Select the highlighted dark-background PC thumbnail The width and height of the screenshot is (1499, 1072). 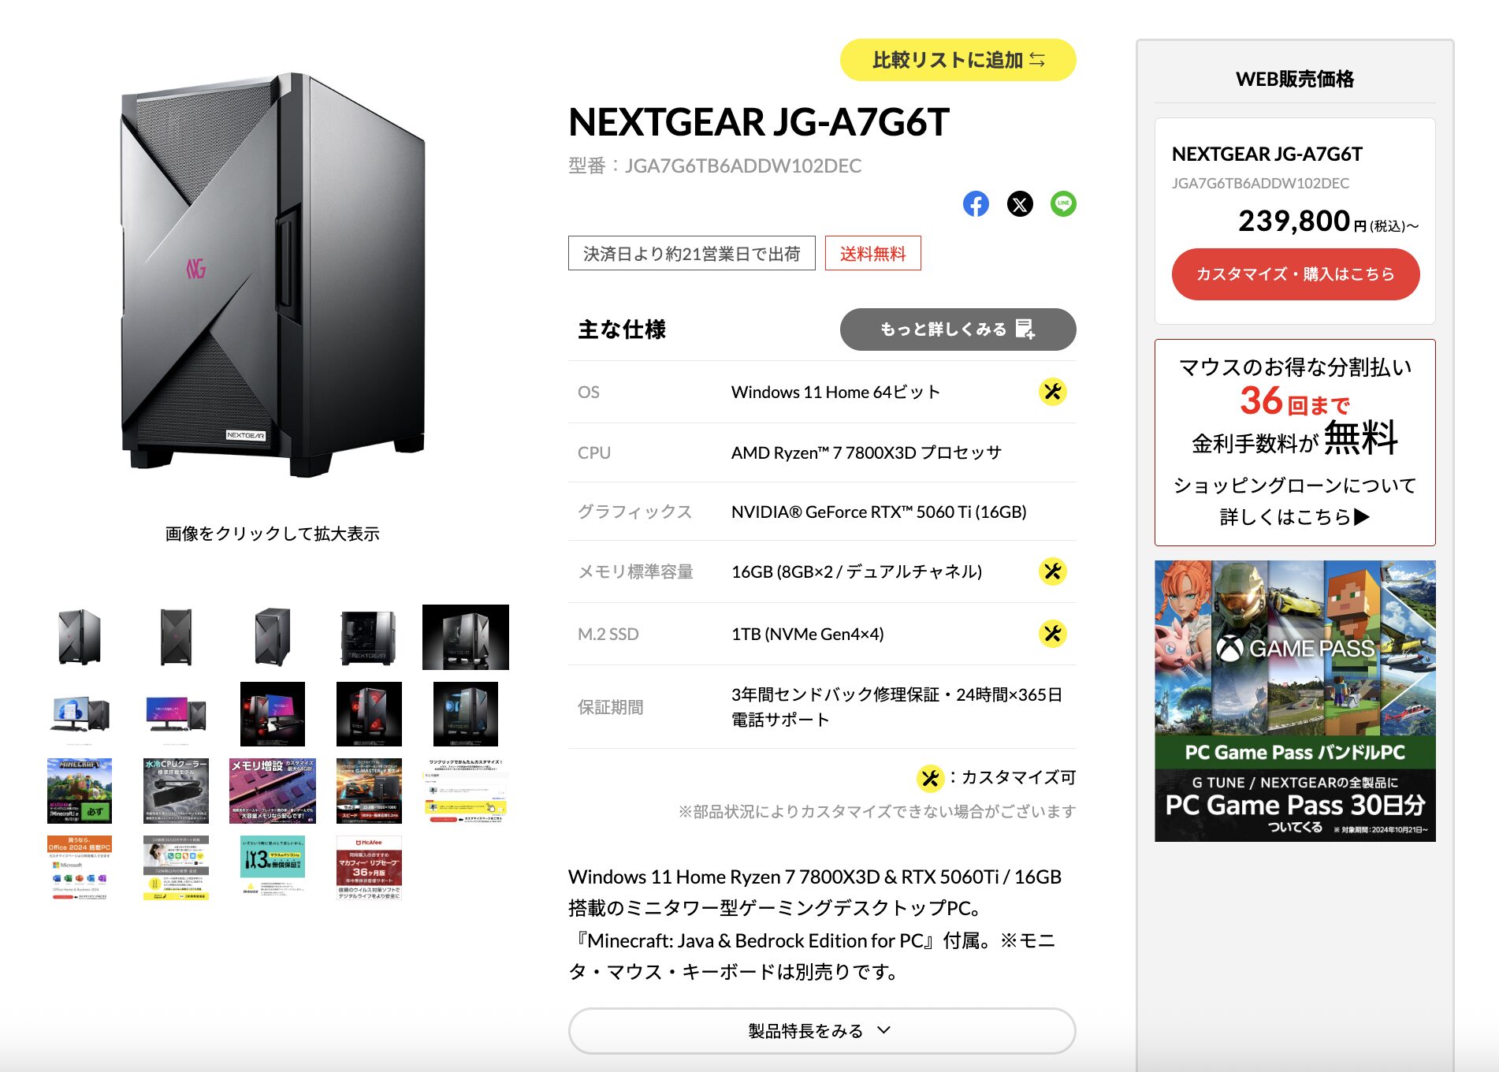[466, 637]
